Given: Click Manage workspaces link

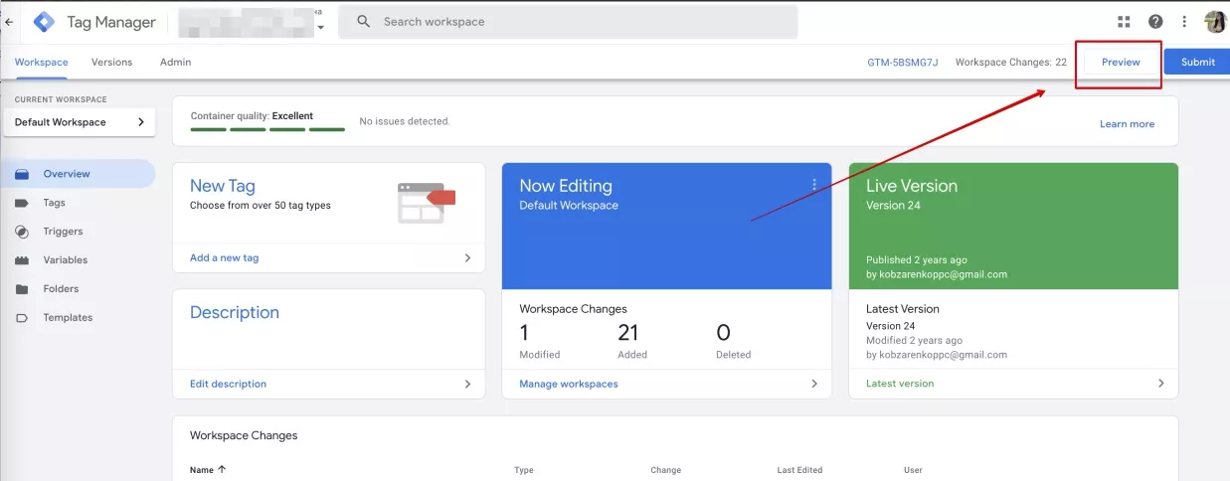Looking at the screenshot, I should tap(569, 384).
